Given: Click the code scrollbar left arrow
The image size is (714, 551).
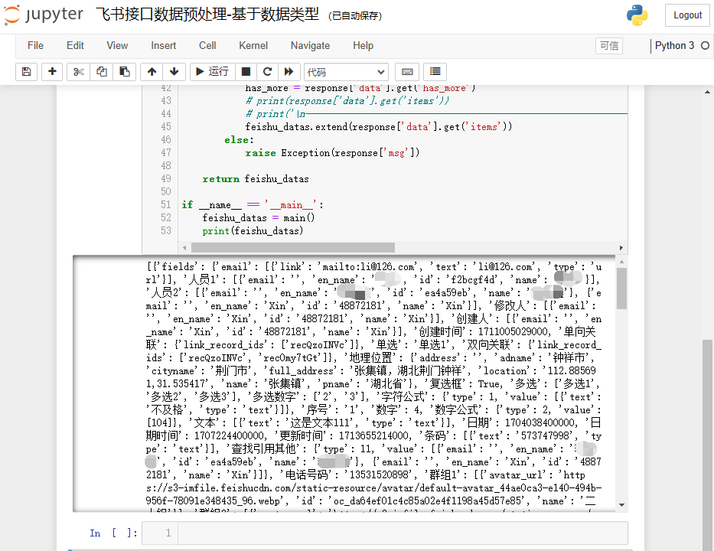Looking at the screenshot, I should [184, 248].
